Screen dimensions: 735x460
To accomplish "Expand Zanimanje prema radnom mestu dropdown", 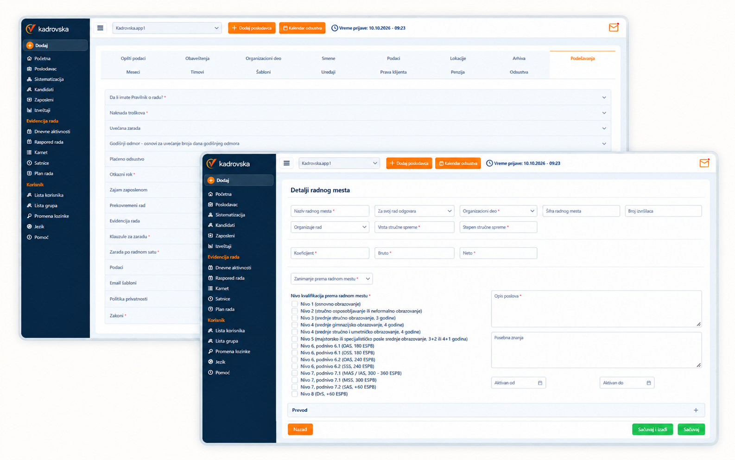I will click(331, 279).
